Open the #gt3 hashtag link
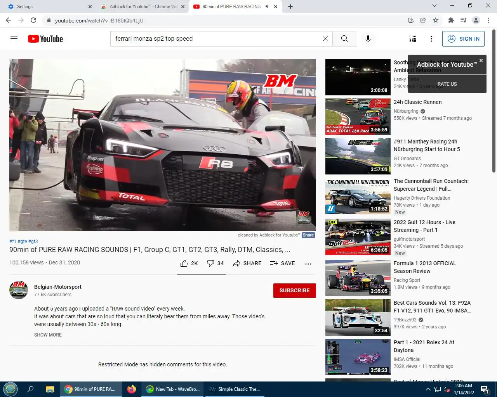497x397 pixels. [x=33, y=241]
